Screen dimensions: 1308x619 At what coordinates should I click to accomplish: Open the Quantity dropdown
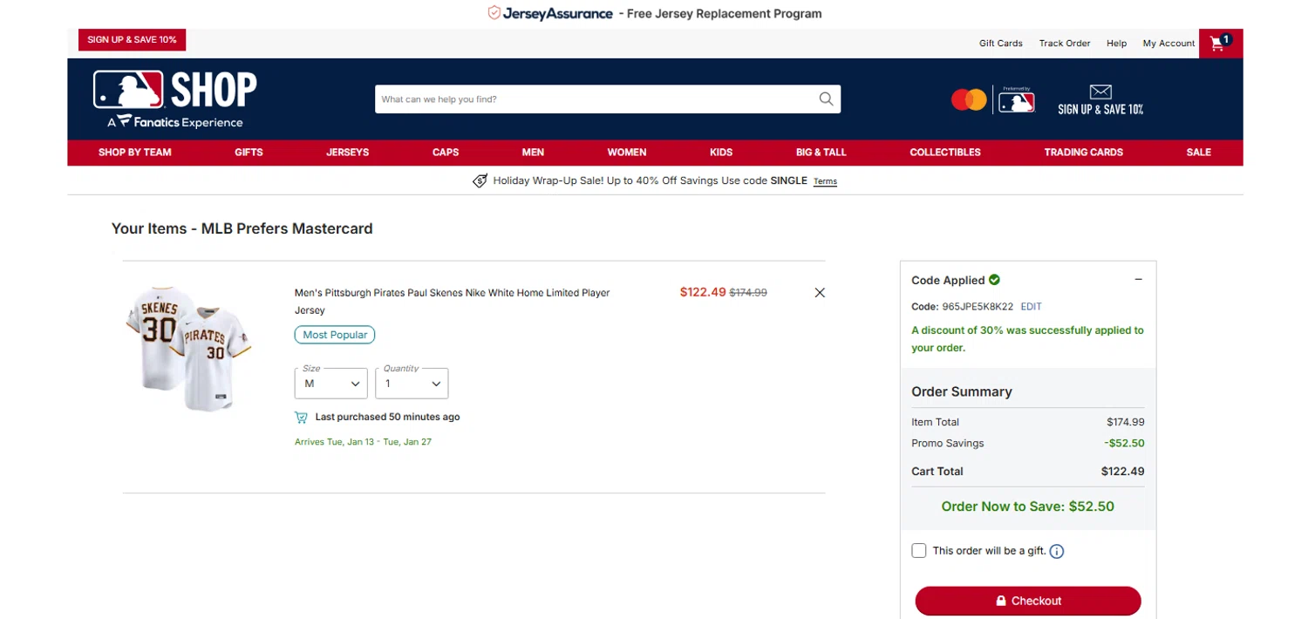412,384
